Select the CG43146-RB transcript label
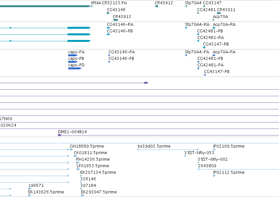 point(120,31)
